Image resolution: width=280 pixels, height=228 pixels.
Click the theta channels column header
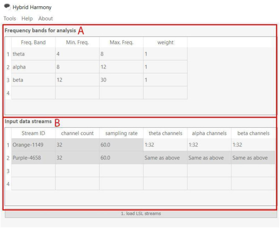(165, 133)
